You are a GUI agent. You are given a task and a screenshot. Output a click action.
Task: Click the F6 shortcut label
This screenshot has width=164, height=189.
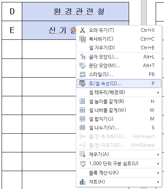click(x=152, y=74)
